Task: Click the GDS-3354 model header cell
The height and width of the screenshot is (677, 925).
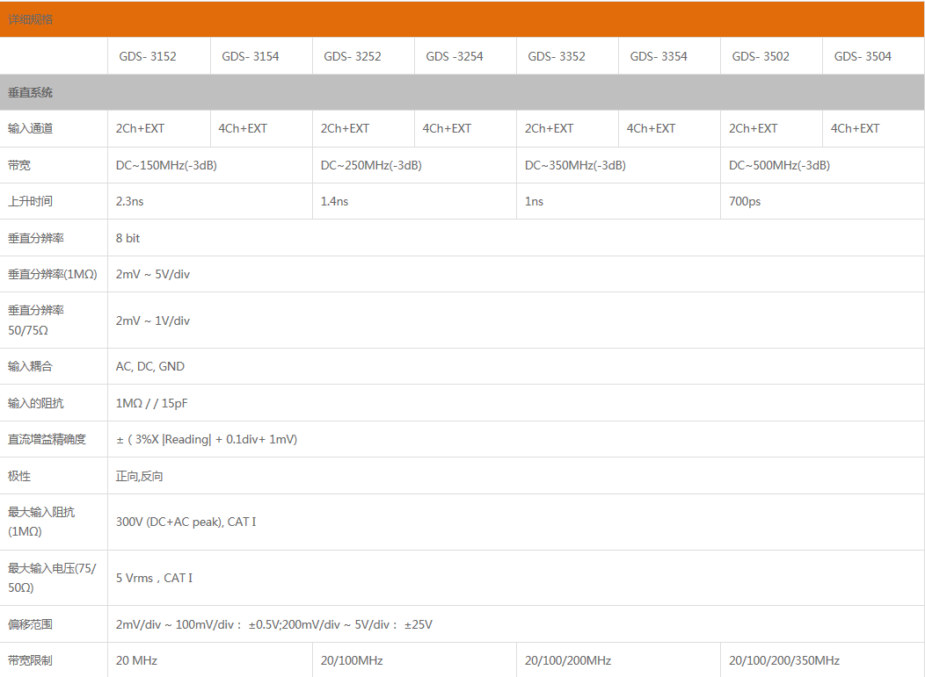Action: pos(659,56)
